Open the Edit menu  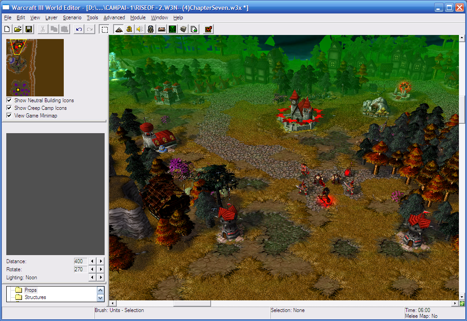pyautogui.click(x=21, y=17)
